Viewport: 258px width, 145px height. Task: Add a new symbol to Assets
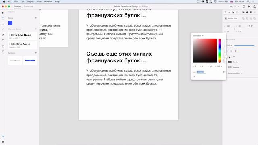[36, 53]
